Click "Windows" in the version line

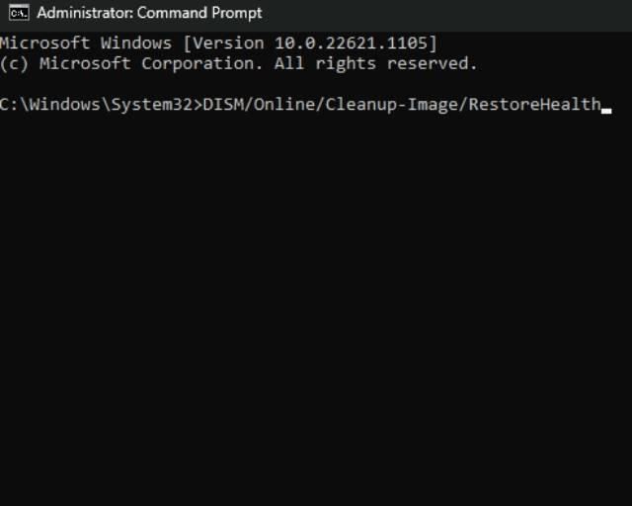tap(134, 43)
